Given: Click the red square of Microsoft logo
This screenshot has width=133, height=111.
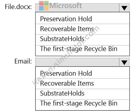Looking at the screenshot, I should click(41, 3).
